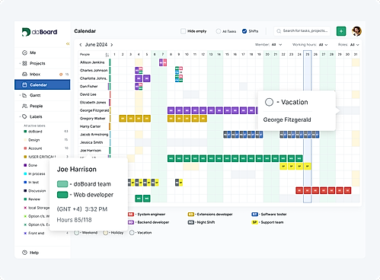Tick the Hide empty checkbox

click(183, 31)
